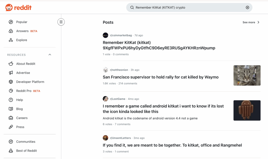Select Best of Reddit menu item
Screen dimensions: 268x159
(x=26, y=151)
